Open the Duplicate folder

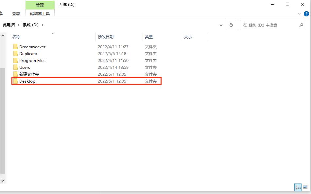pyautogui.click(x=28, y=53)
